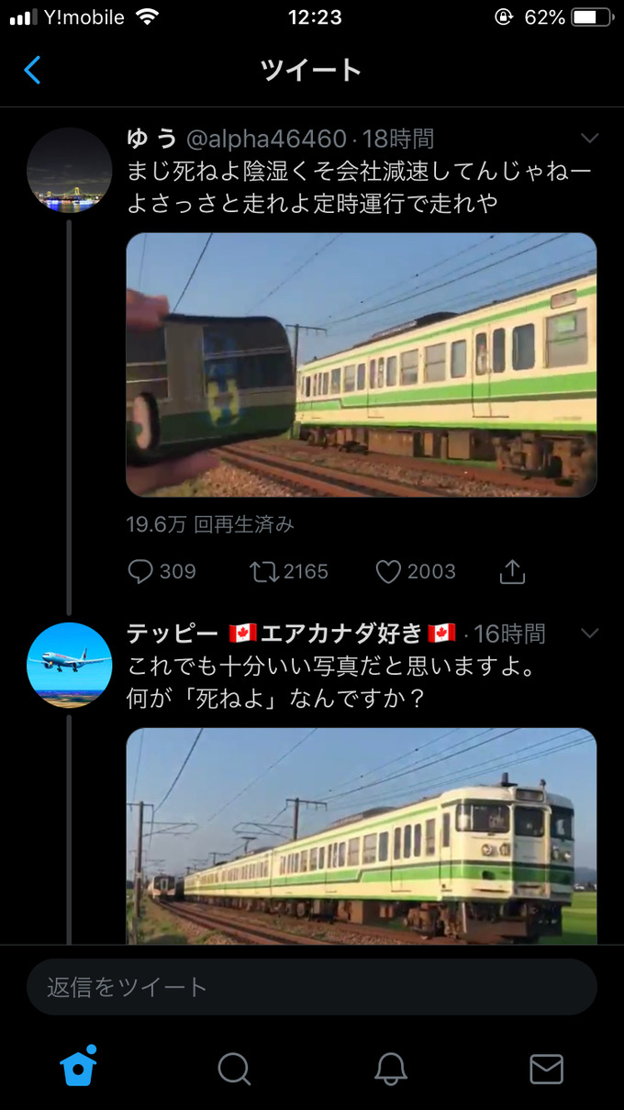The image size is (624, 1110).
Task: Select the Home icon in the bottom bar
Action: [x=78, y=1069]
